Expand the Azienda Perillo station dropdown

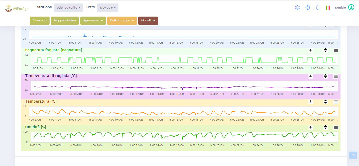click(69, 8)
